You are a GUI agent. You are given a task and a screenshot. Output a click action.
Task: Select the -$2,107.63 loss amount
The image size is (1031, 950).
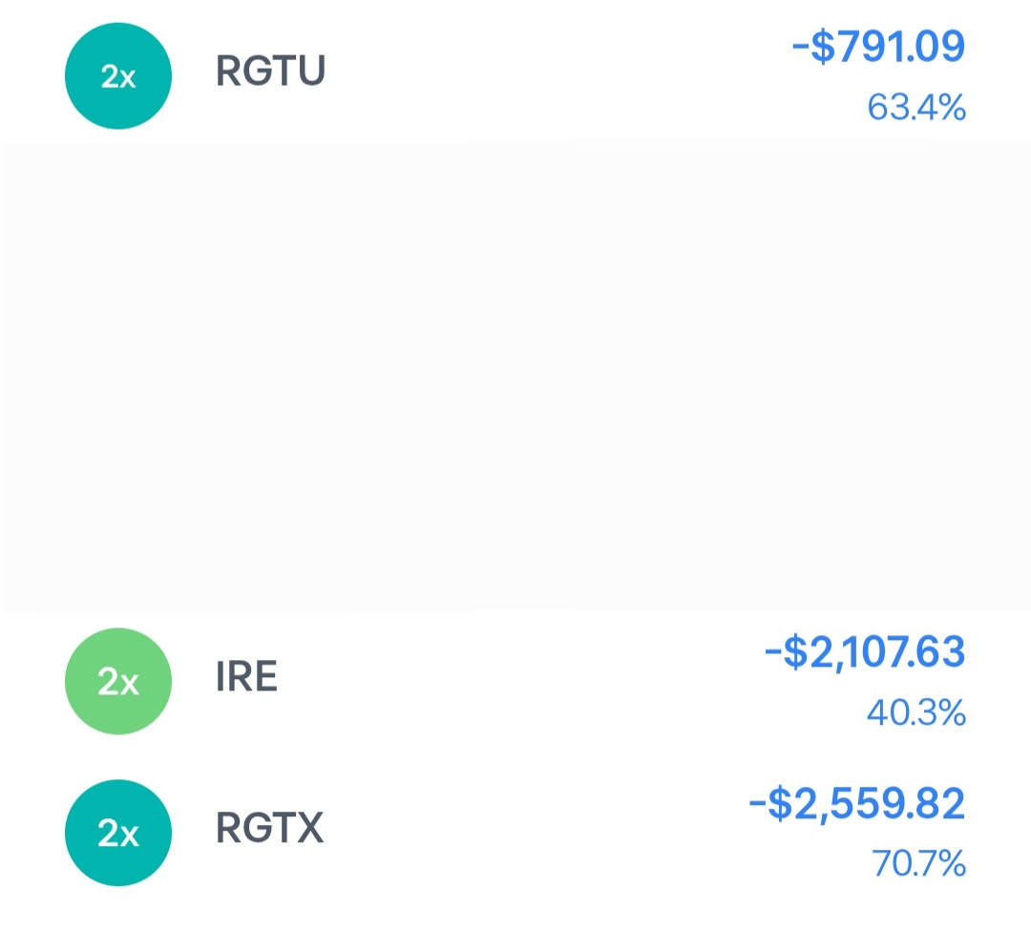coord(865,651)
